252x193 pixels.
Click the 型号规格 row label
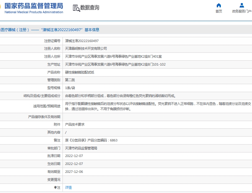(x=54, y=88)
